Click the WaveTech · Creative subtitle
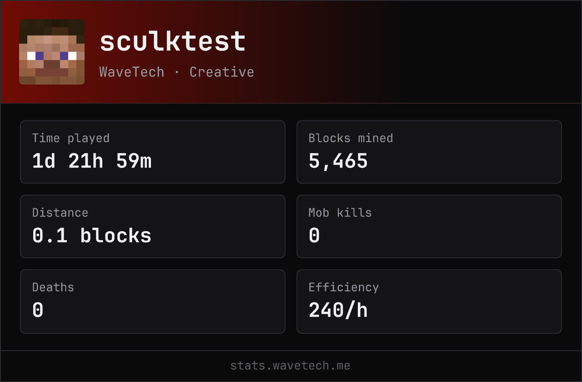Screen dimensions: 582x382 point(177,72)
